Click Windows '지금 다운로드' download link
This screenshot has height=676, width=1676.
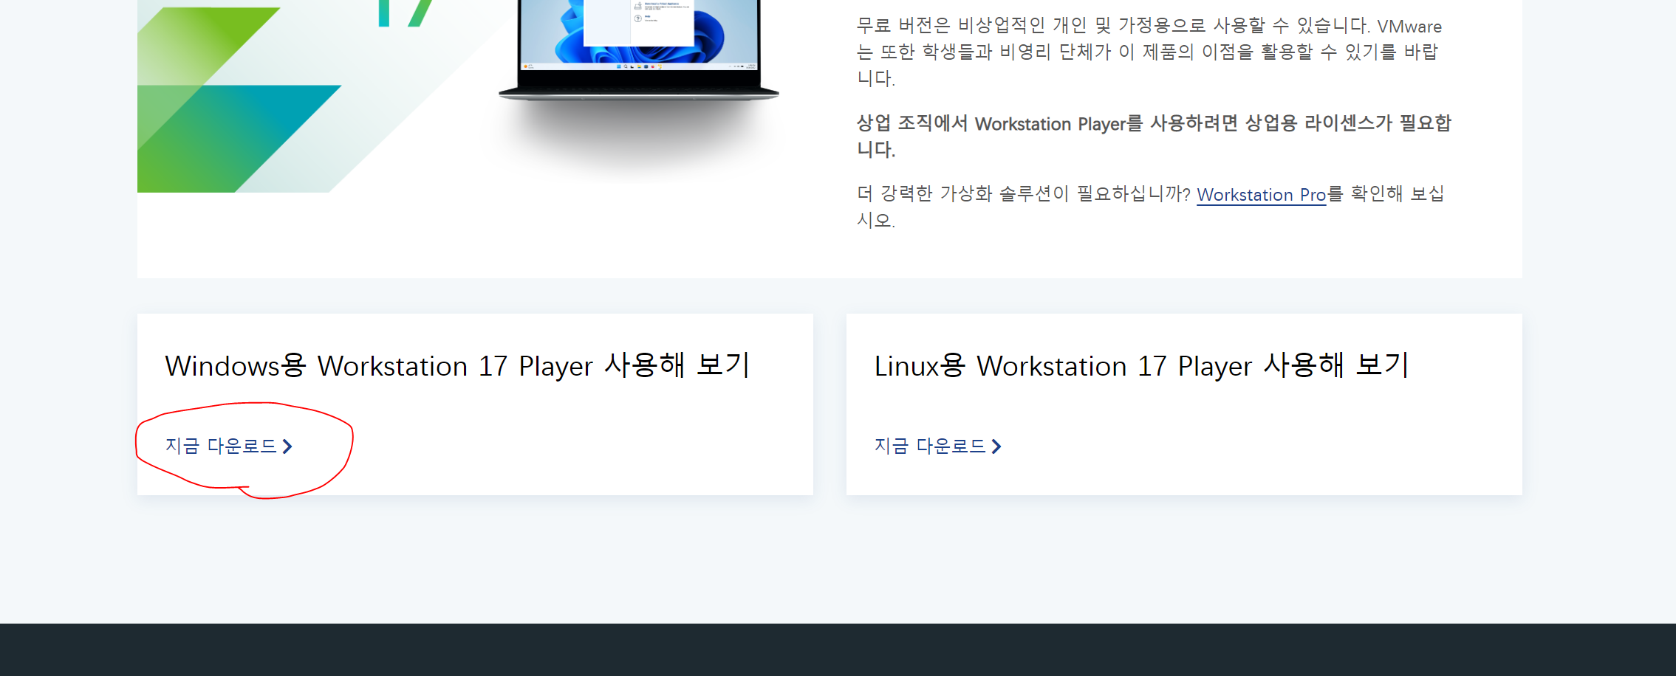(x=228, y=446)
